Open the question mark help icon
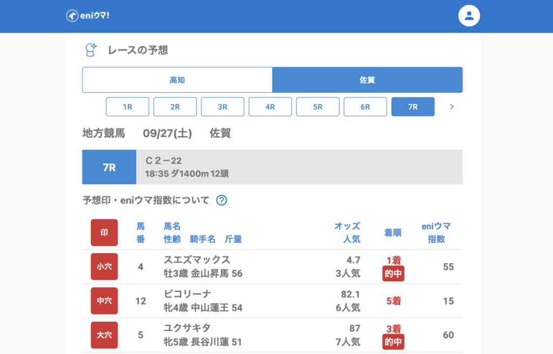This screenshot has width=553, height=354. point(221,200)
